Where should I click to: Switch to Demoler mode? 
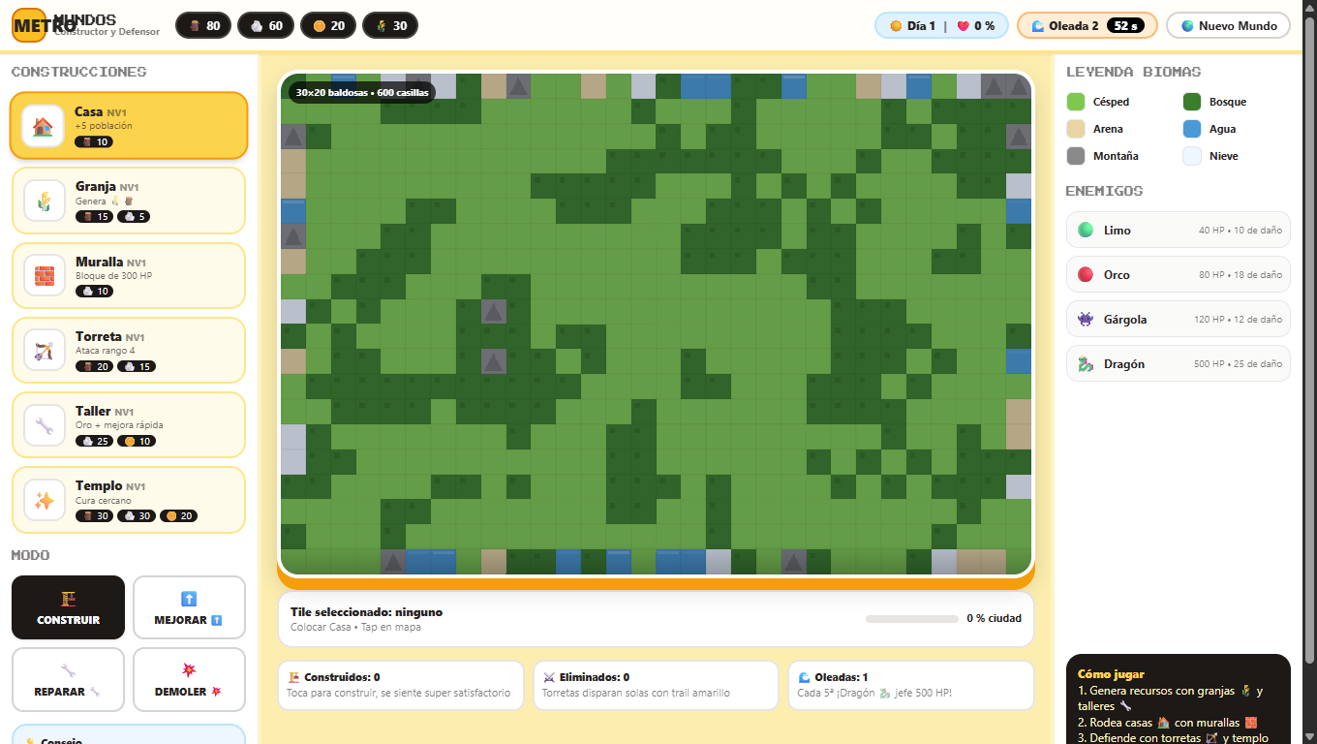tap(189, 679)
